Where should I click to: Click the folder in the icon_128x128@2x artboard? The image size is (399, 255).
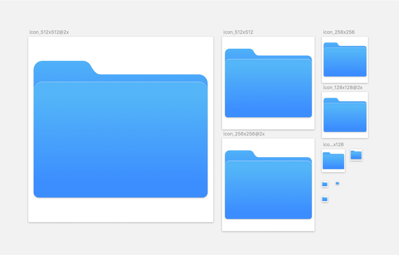[345, 115]
